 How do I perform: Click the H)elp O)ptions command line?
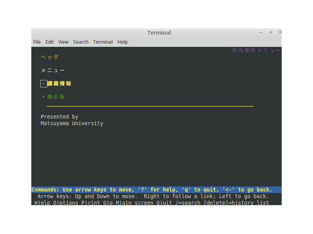tap(152, 203)
